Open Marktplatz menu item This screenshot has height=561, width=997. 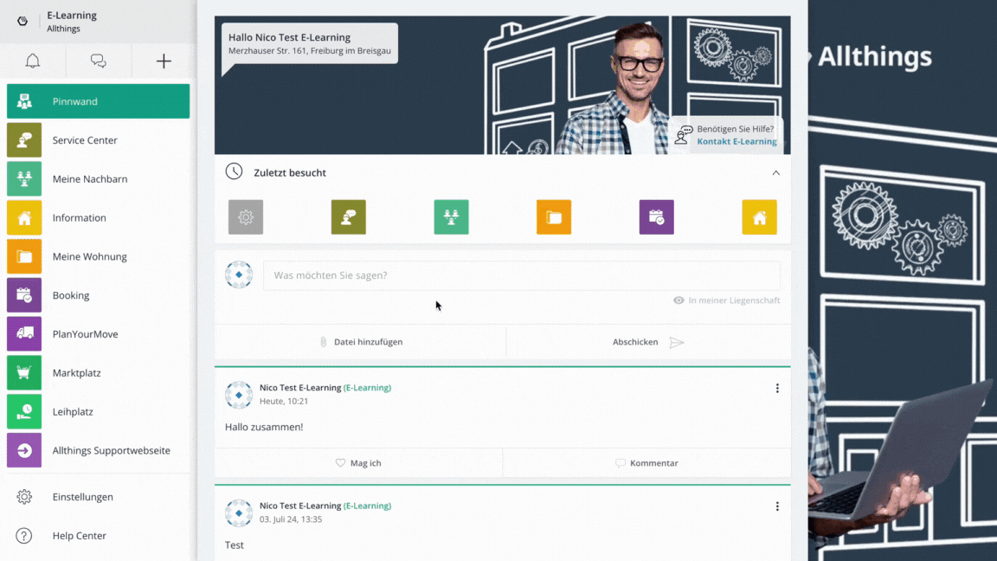(98, 373)
